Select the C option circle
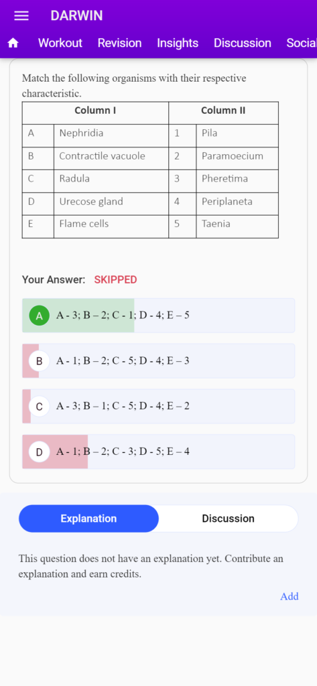 pyautogui.click(x=40, y=407)
